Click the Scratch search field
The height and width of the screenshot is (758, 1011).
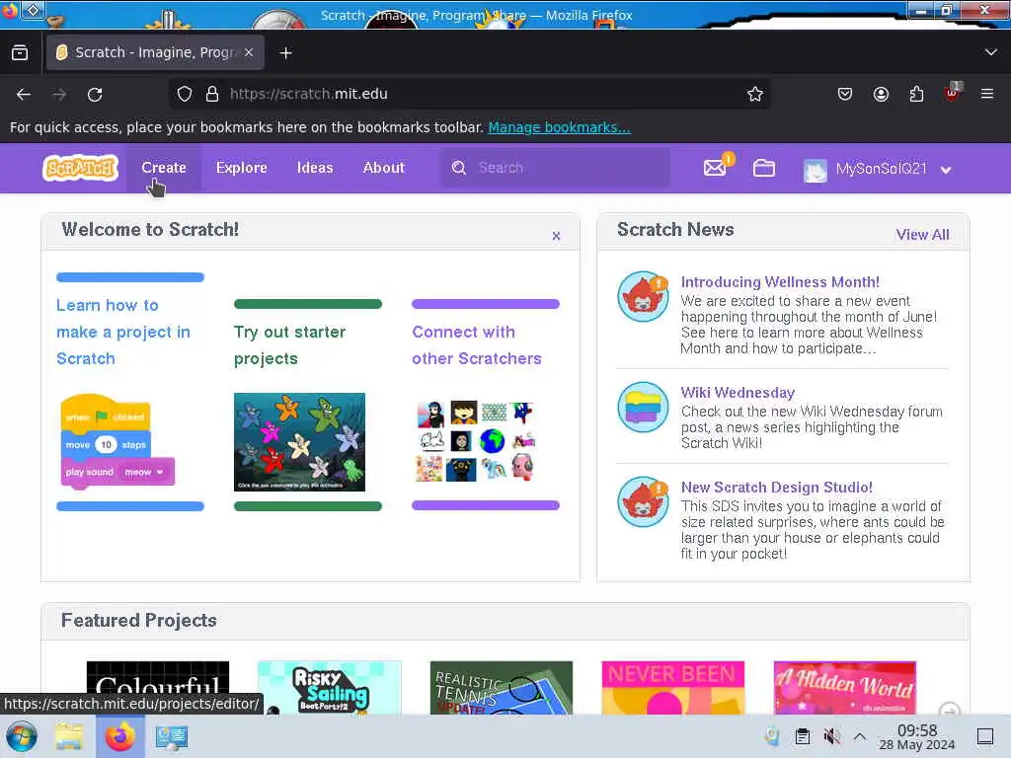[x=555, y=168]
